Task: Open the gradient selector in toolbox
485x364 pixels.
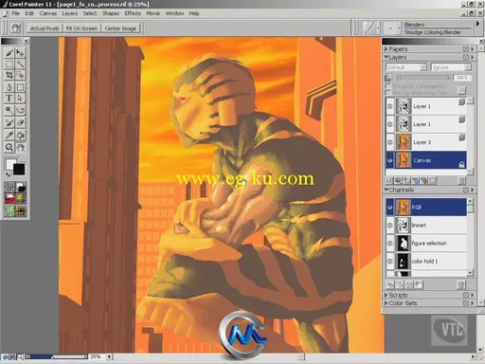Action: pos(21,187)
